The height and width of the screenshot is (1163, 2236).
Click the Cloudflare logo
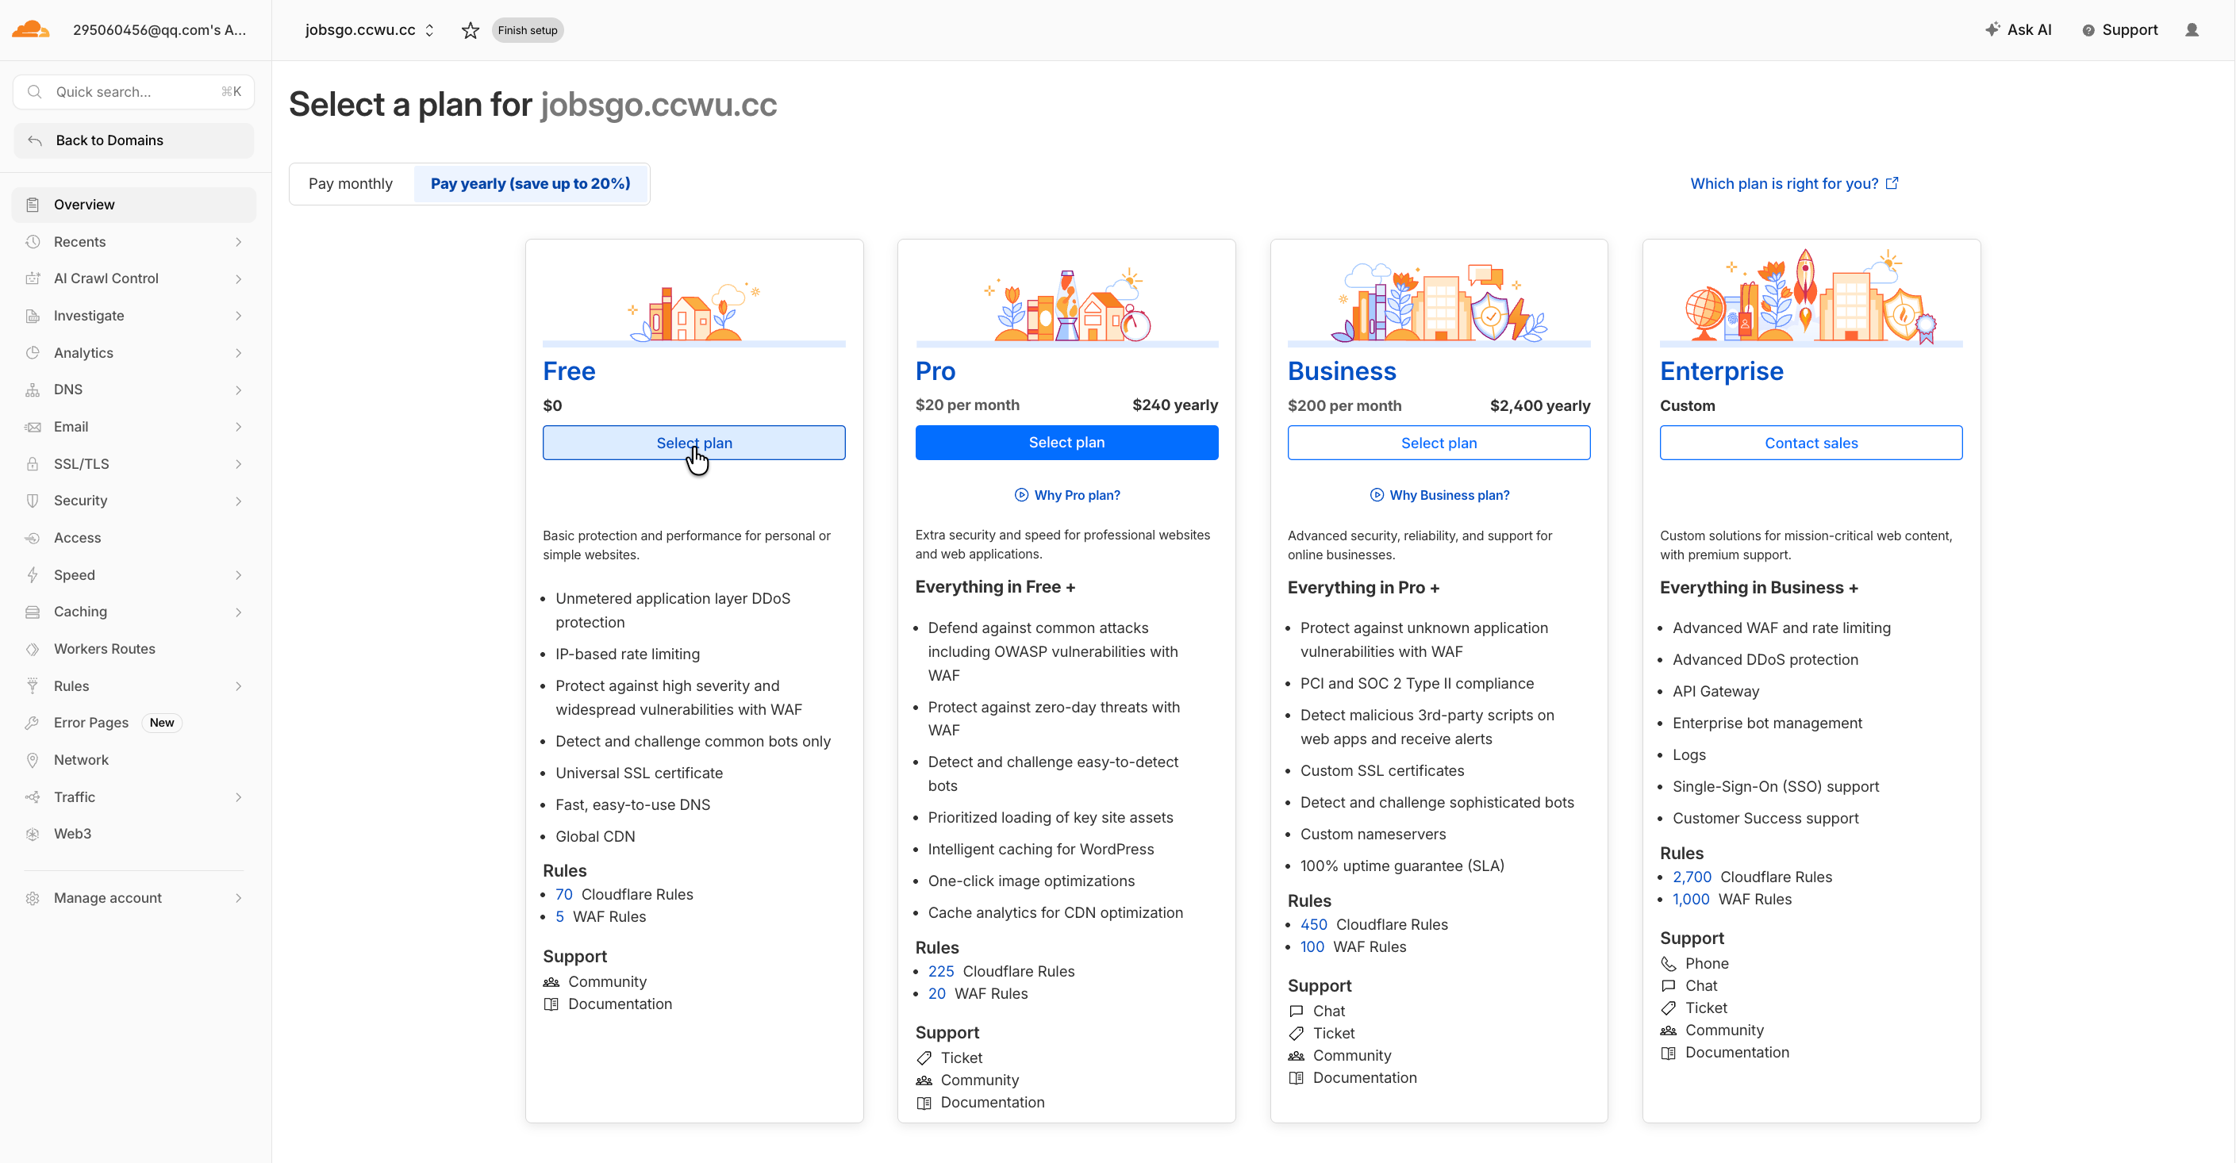click(x=30, y=29)
